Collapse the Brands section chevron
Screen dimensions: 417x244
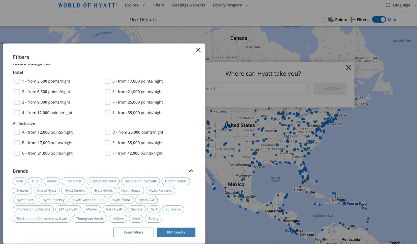tap(191, 171)
